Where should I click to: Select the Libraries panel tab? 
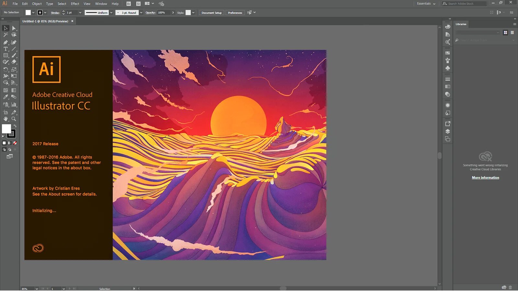click(x=461, y=24)
